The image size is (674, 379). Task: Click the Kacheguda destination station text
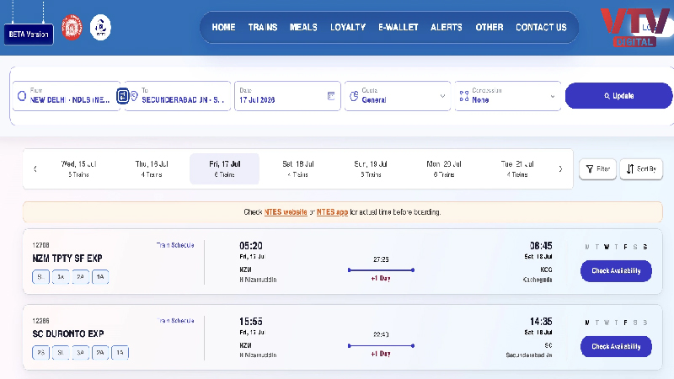coord(538,280)
